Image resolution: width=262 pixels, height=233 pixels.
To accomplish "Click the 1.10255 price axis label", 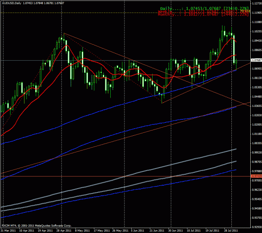I will pos(257,31).
